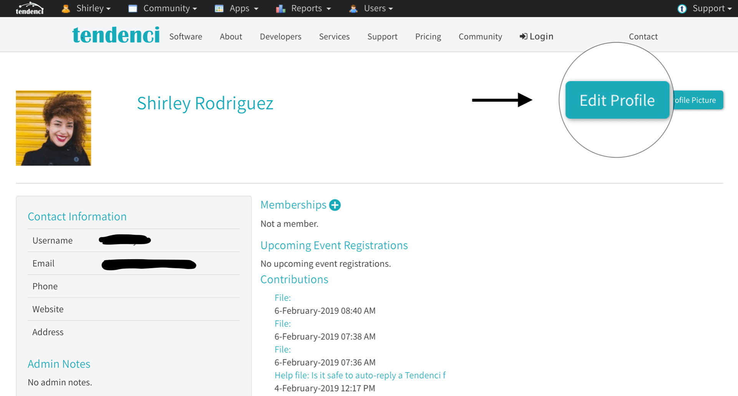Click the 'No admin notes.' text

(x=60, y=382)
